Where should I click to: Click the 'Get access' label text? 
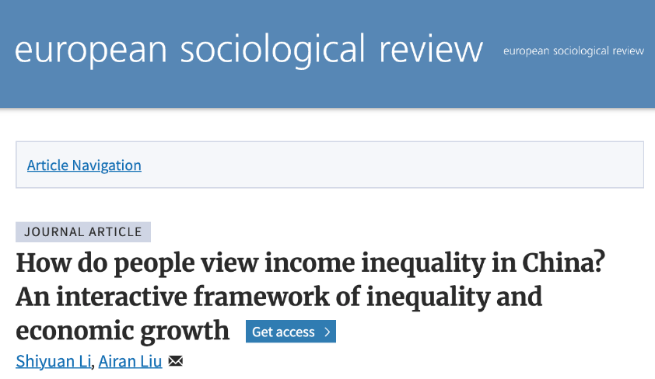pos(283,332)
